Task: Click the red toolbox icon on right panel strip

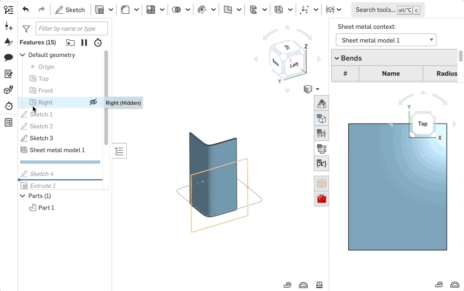Action: point(322,199)
